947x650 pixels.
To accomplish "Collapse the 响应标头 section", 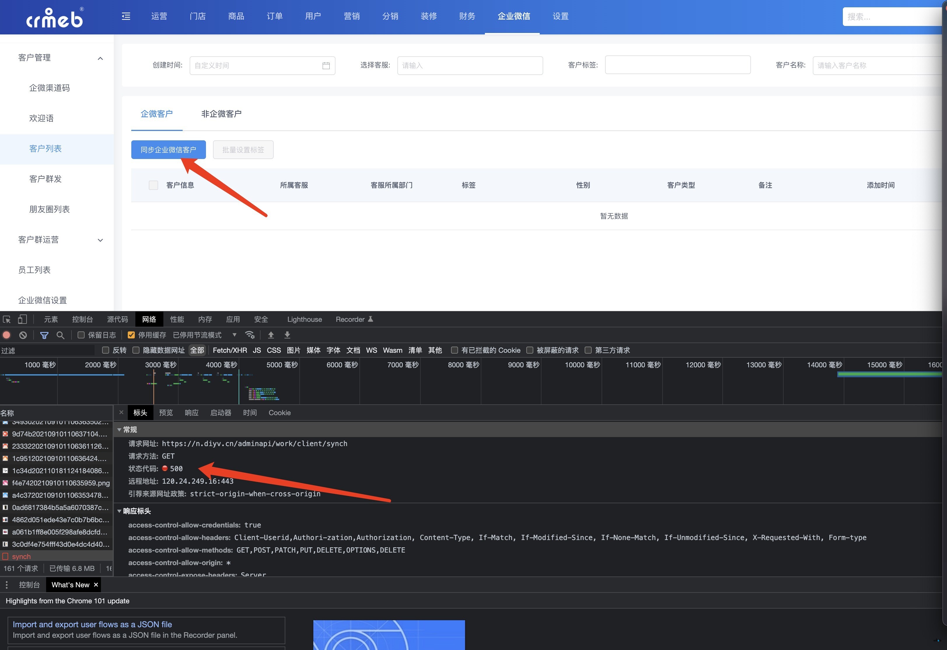I will point(119,511).
